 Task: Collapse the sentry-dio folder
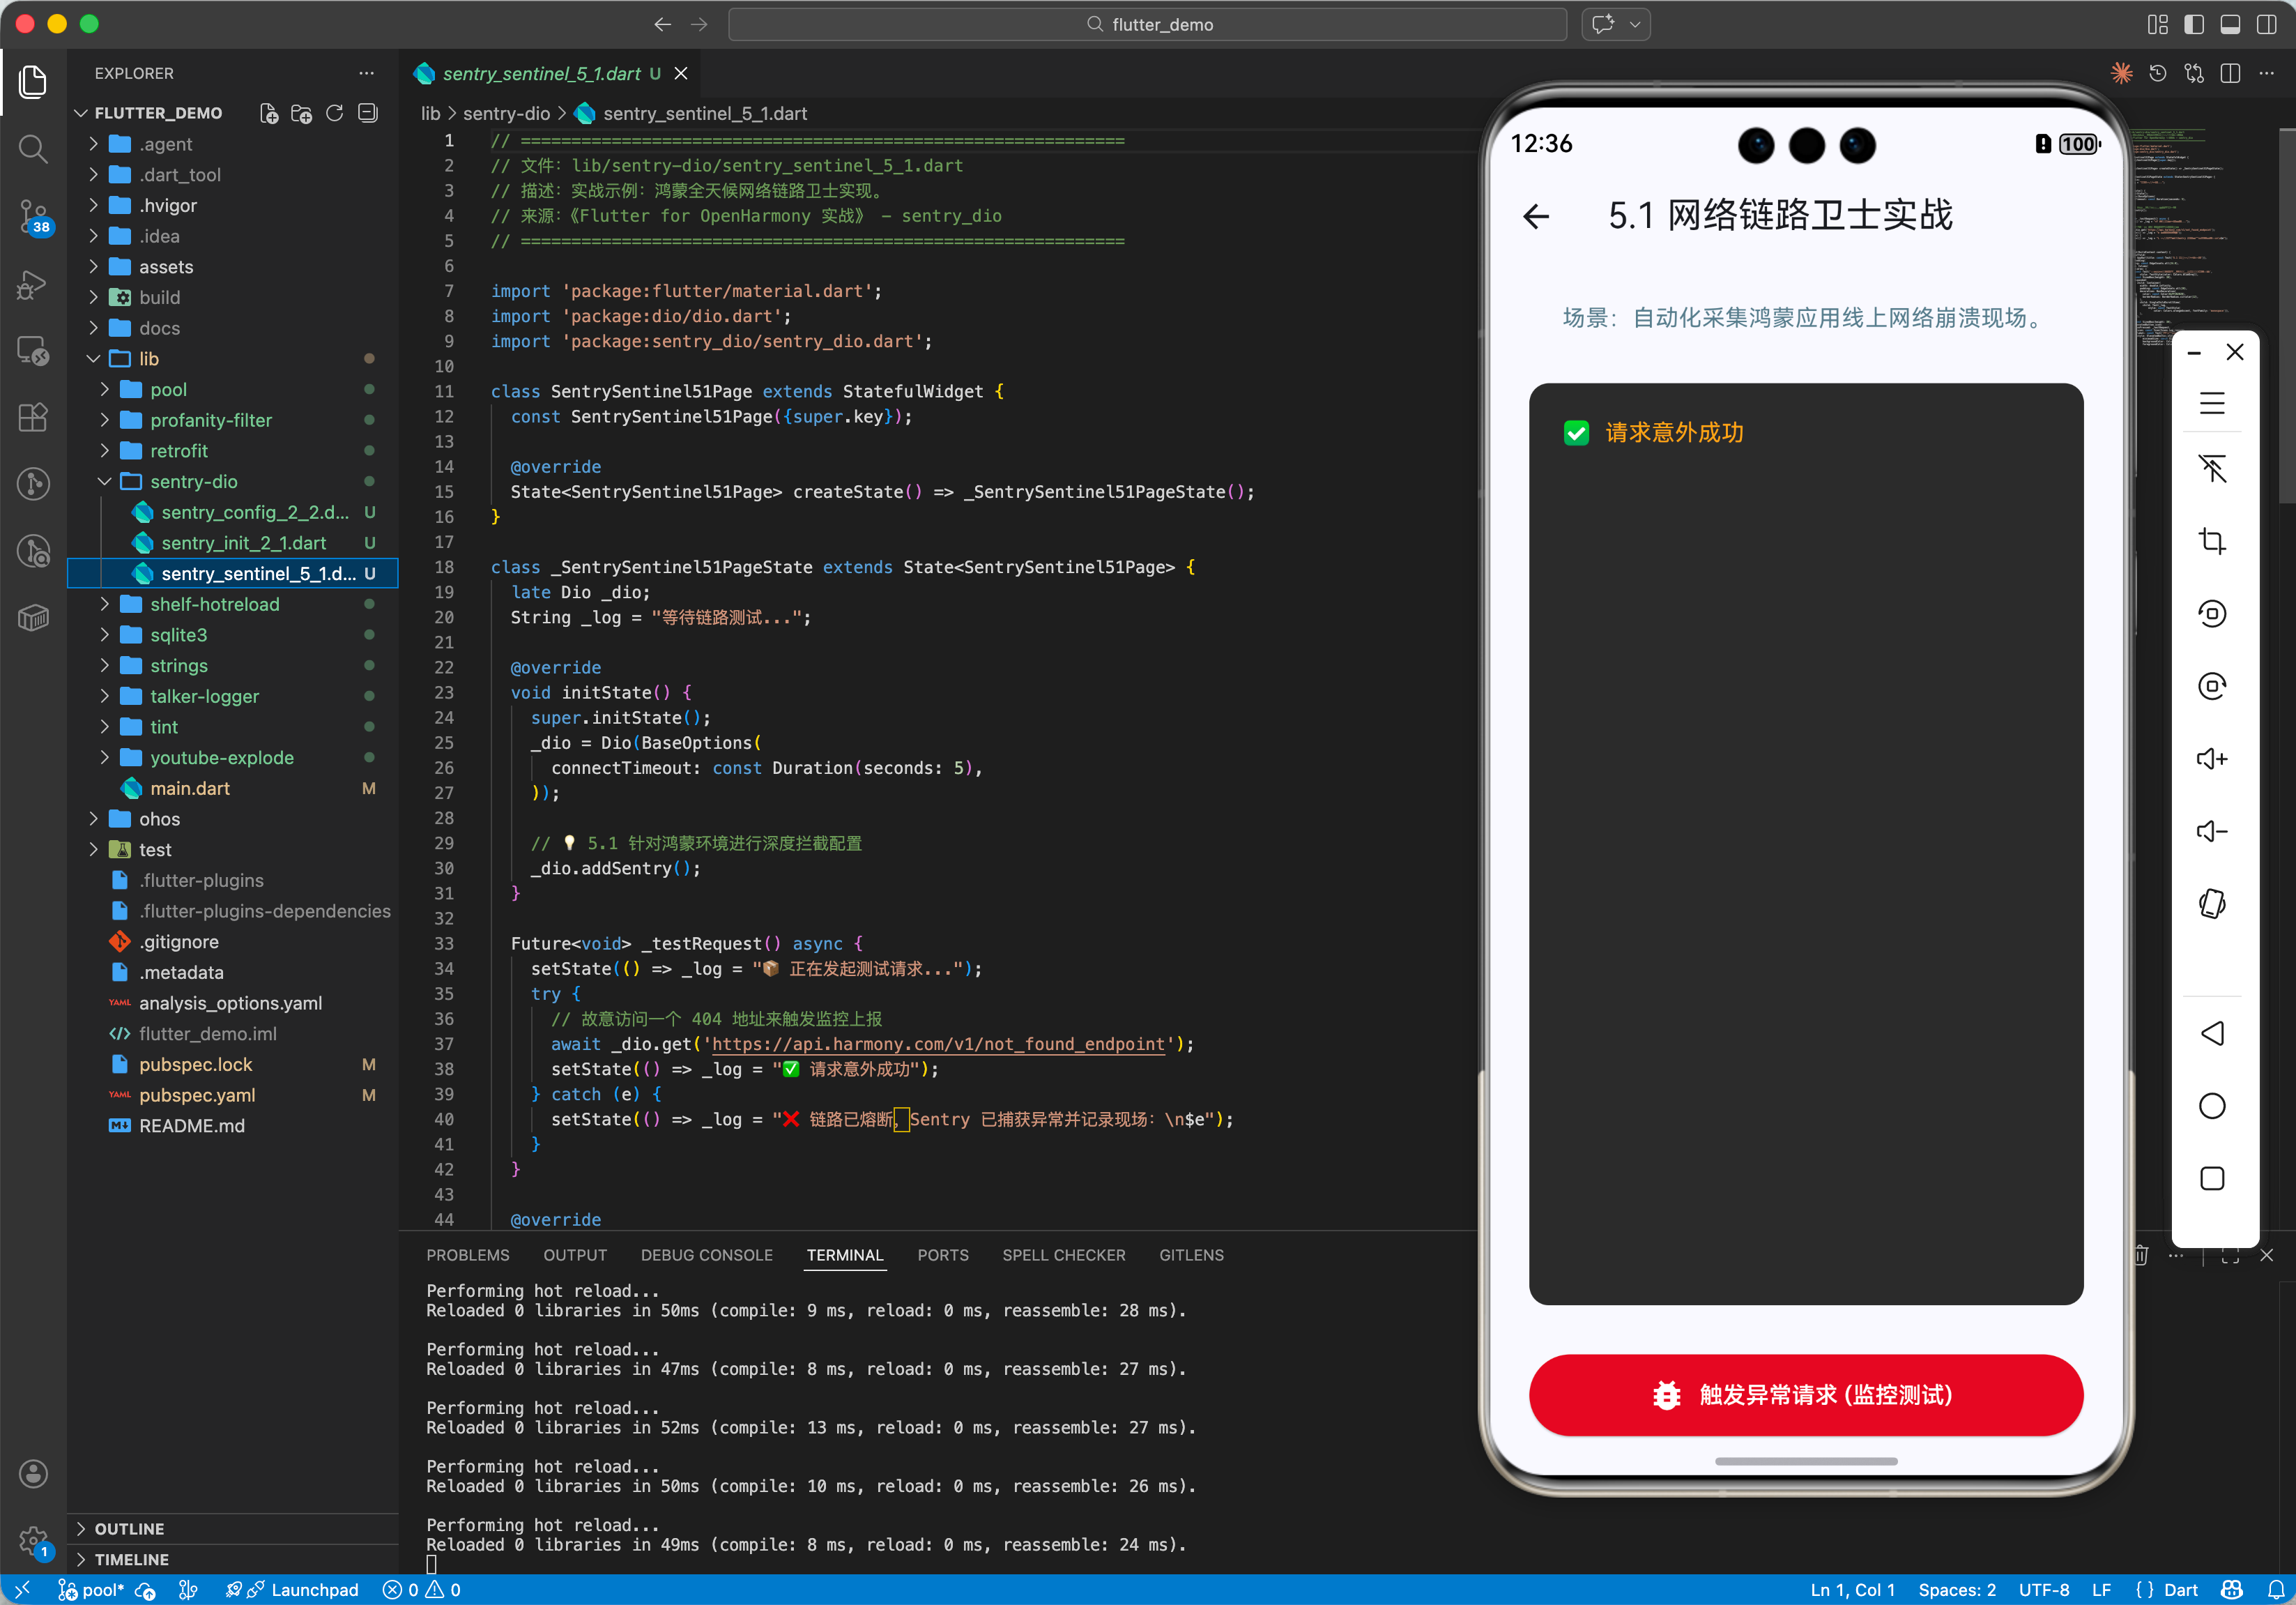pyautogui.click(x=193, y=481)
